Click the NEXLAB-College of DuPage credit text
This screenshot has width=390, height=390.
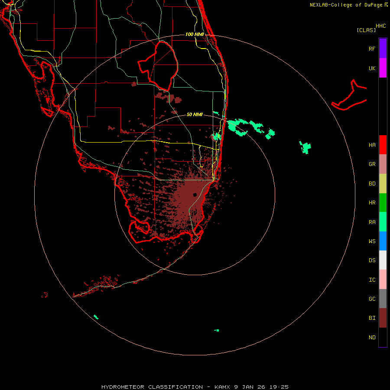[x=346, y=5]
